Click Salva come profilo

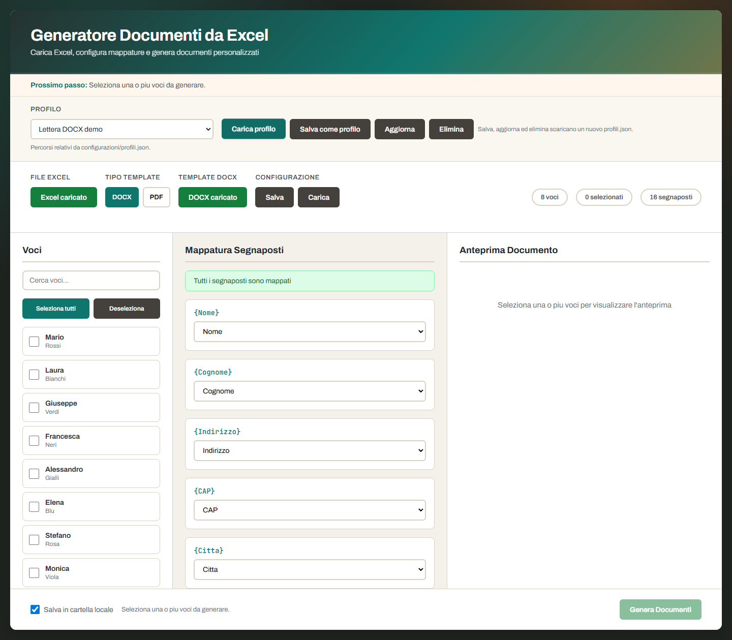pos(330,129)
